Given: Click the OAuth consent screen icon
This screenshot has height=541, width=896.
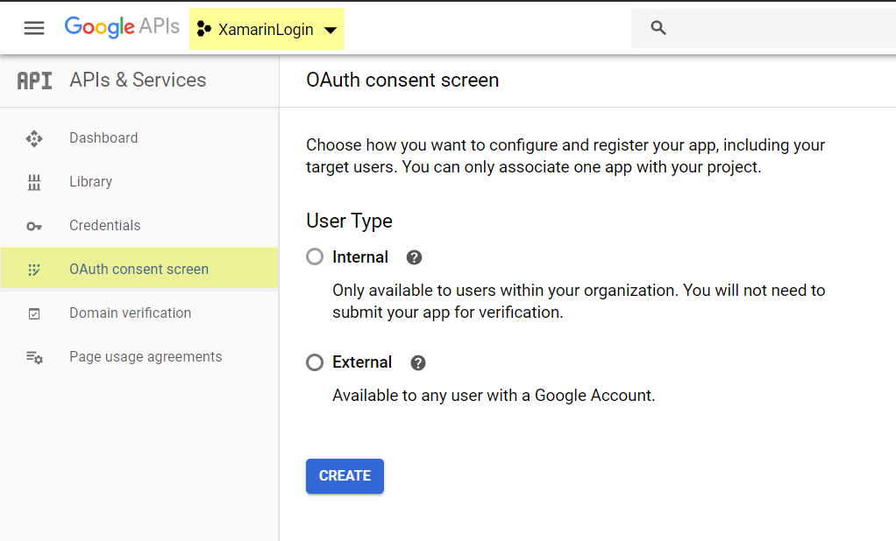Looking at the screenshot, I should [x=34, y=270].
